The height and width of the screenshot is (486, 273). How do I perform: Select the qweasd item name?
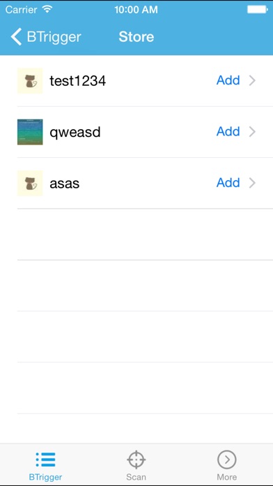pyautogui.click(x=75, y=133)
